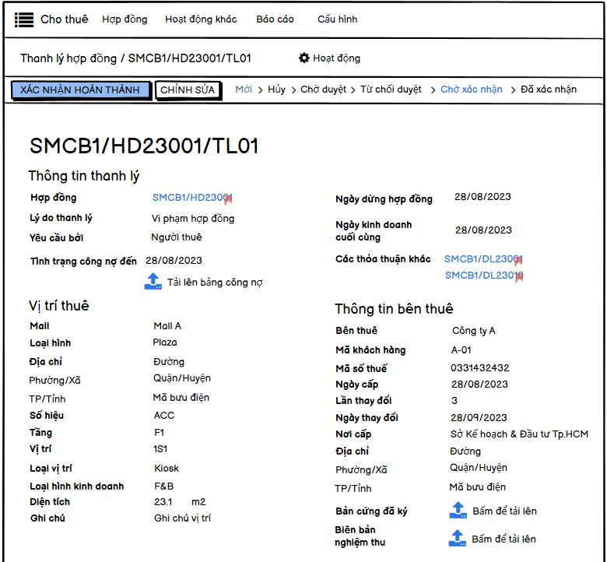Image resolution: width=607 pixels, height=562 pixels.
Task: Click the CHỈNH SỬA button
Action: pos(188,90)
